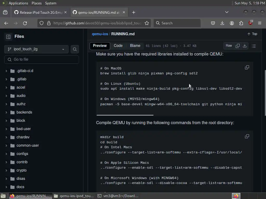The height and width of the screenshot is (199, 266).
Task: Bookmark this page with the star icon
Action: coord(147,23)
